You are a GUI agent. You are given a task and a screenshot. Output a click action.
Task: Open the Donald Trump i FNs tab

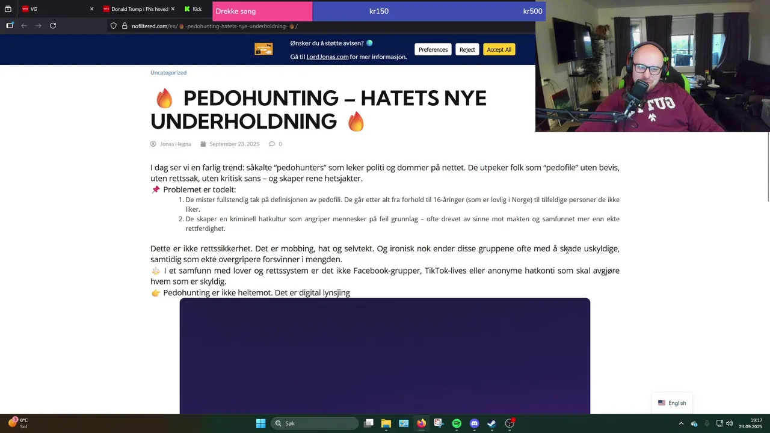point(138,9)
